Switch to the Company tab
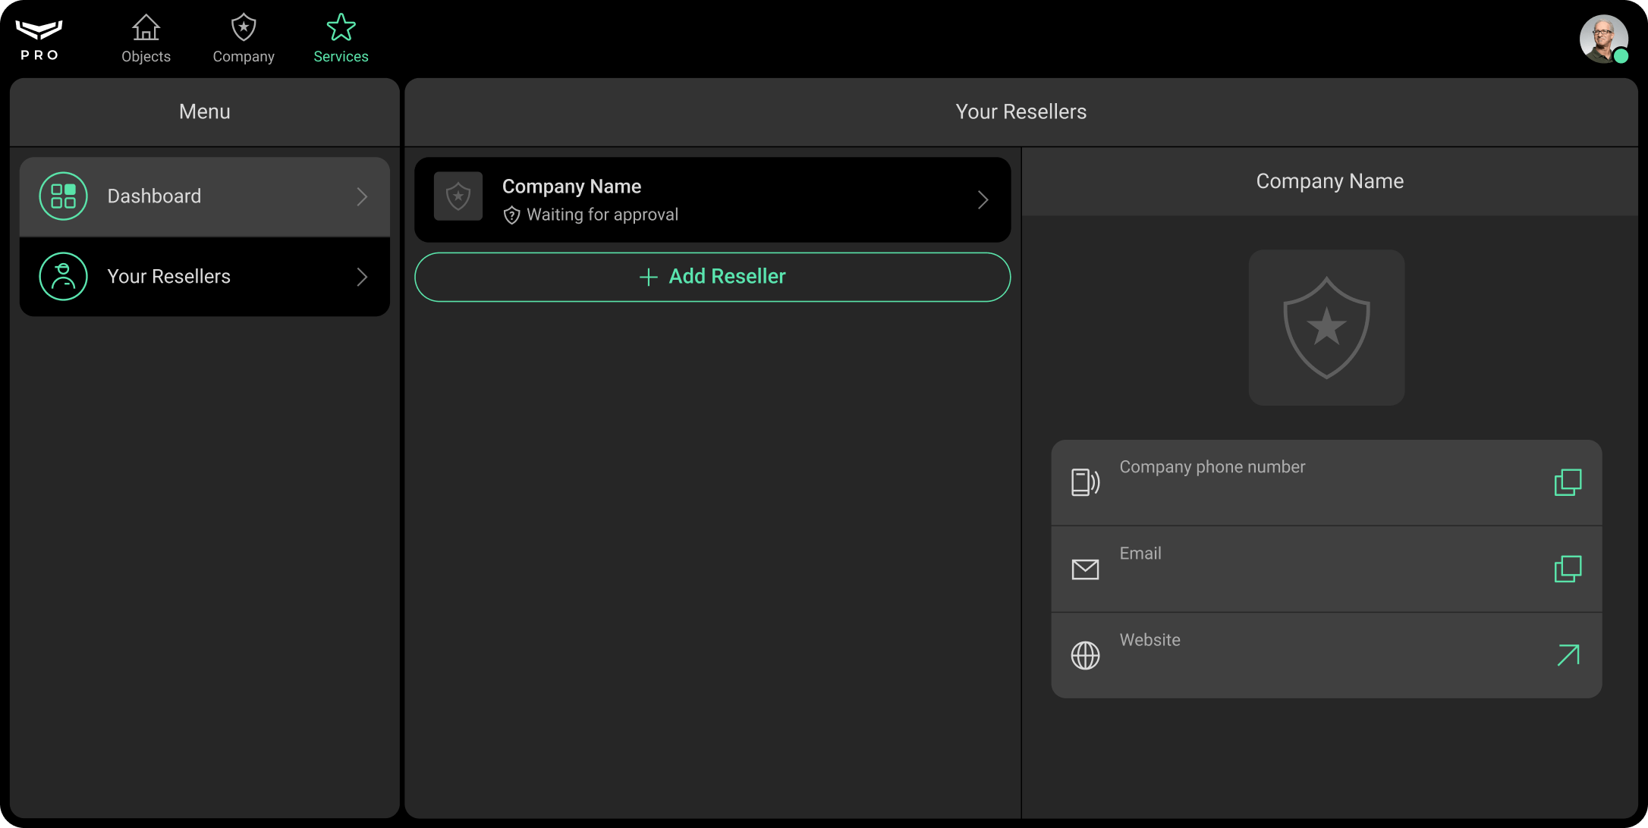This screenshot has height=828, width=1648. (x=243, y=39)
